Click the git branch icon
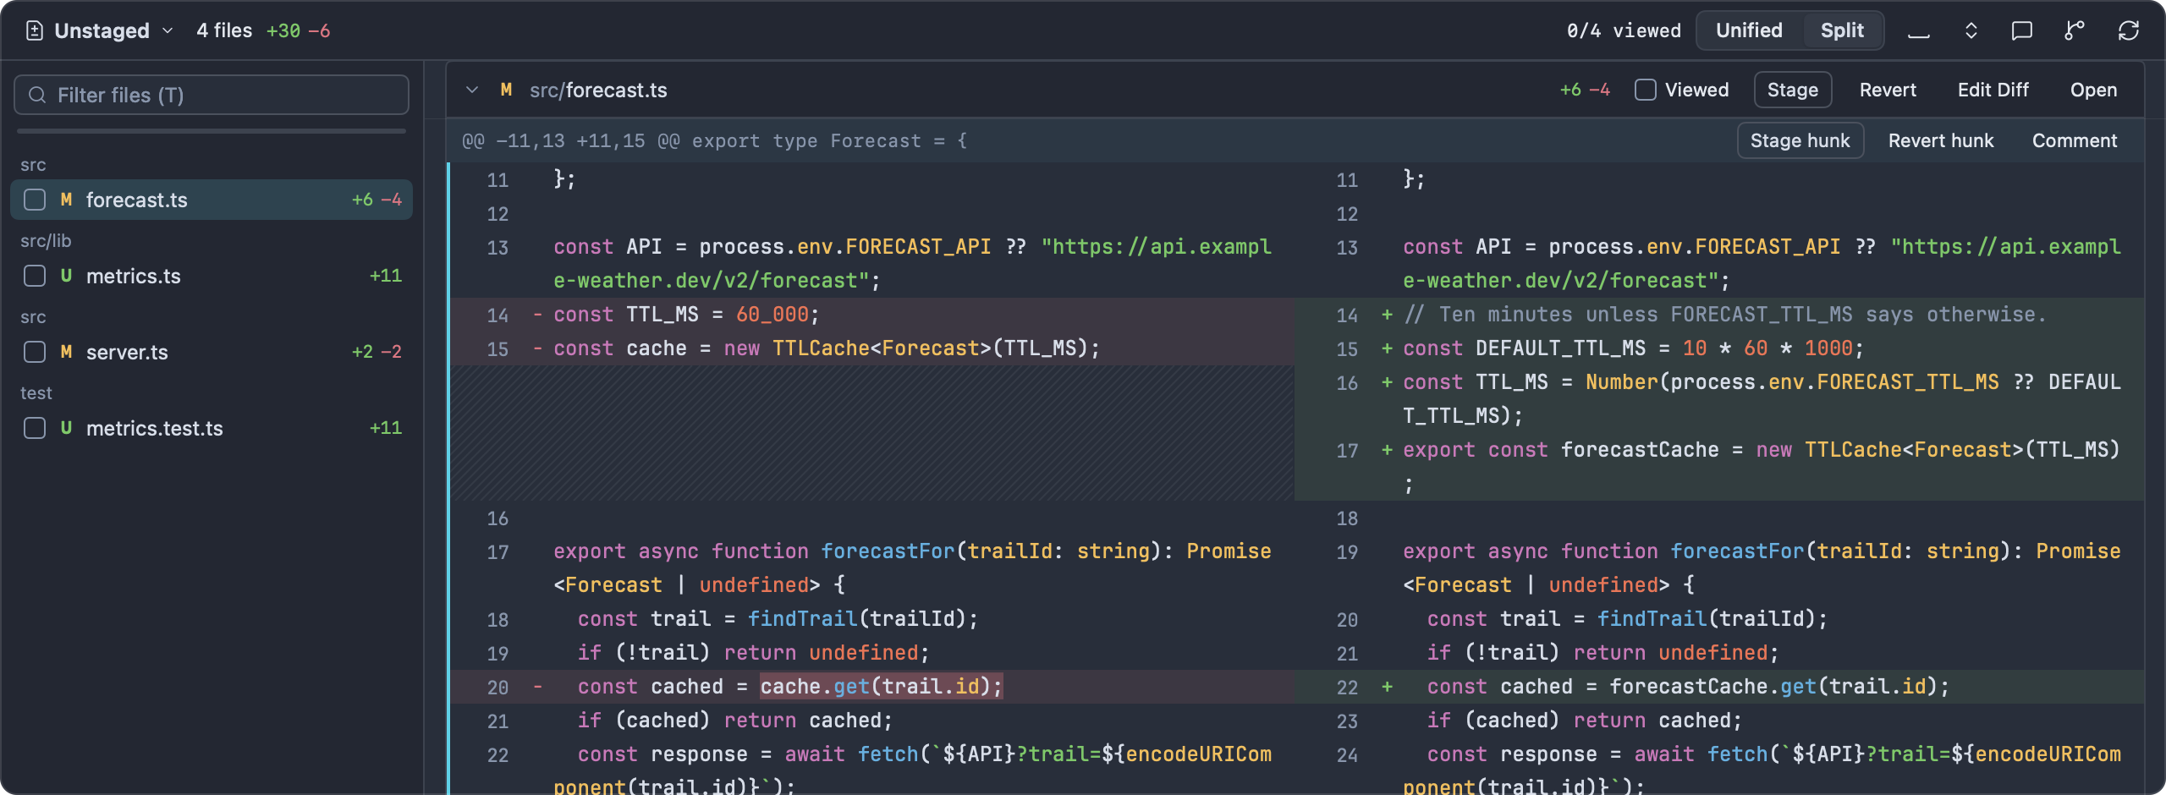Viewport: 2166px width, 795px height. point(2074,31)
